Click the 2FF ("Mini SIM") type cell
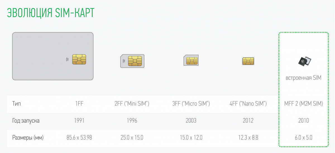This screenshot has height=153, width=335. [132, 104]
